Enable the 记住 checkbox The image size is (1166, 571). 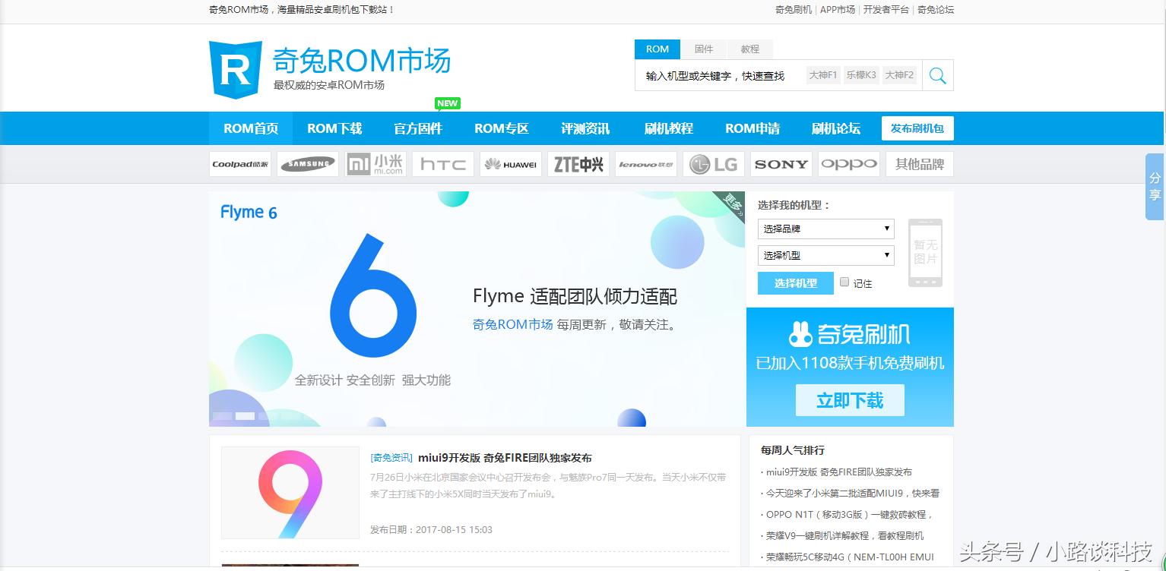click(844, 282)
